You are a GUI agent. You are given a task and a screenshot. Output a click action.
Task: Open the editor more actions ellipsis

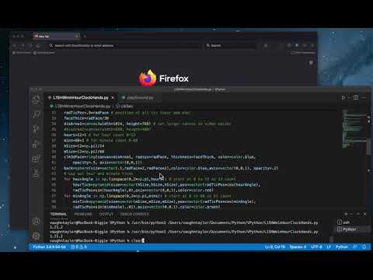(x=364, y=97)
